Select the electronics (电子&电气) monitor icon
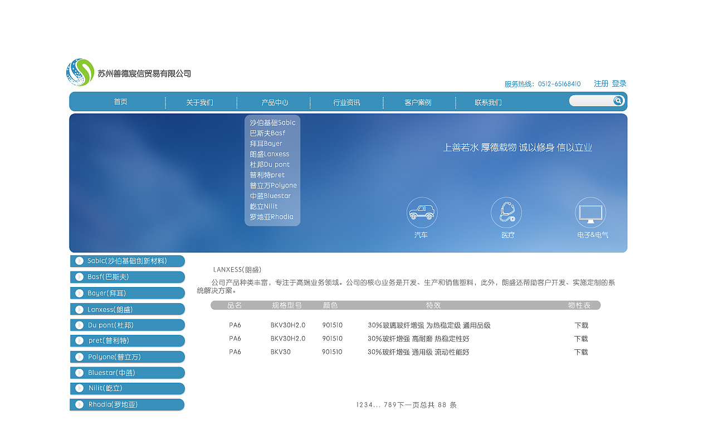Screen dimensions: 713x445 pyautogui.click(x=590, y=212)
